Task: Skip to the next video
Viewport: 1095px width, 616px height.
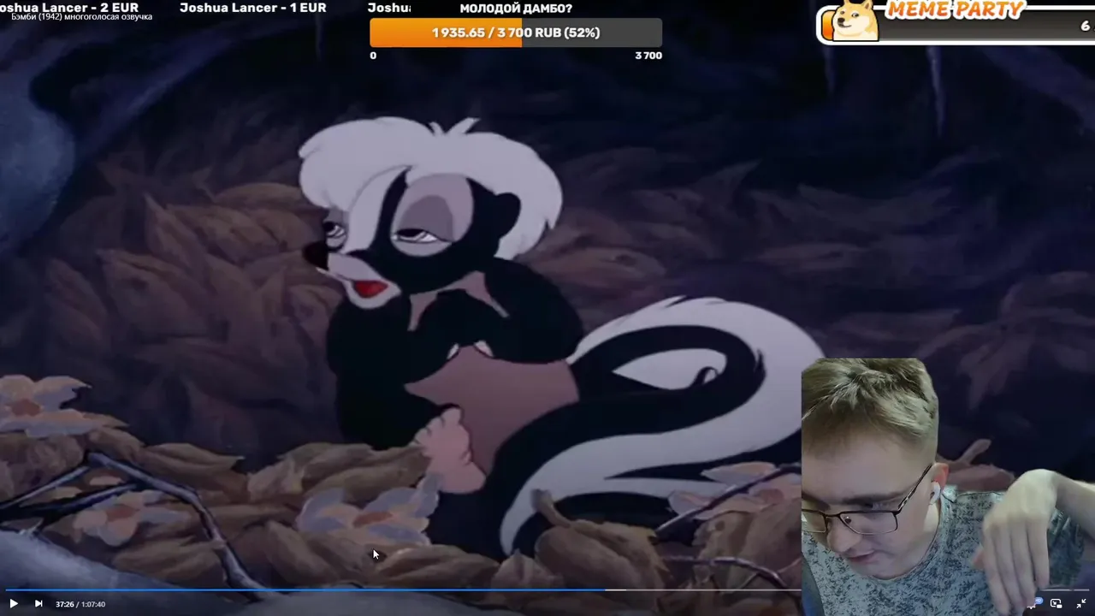Action: click(x=38, y=603)
